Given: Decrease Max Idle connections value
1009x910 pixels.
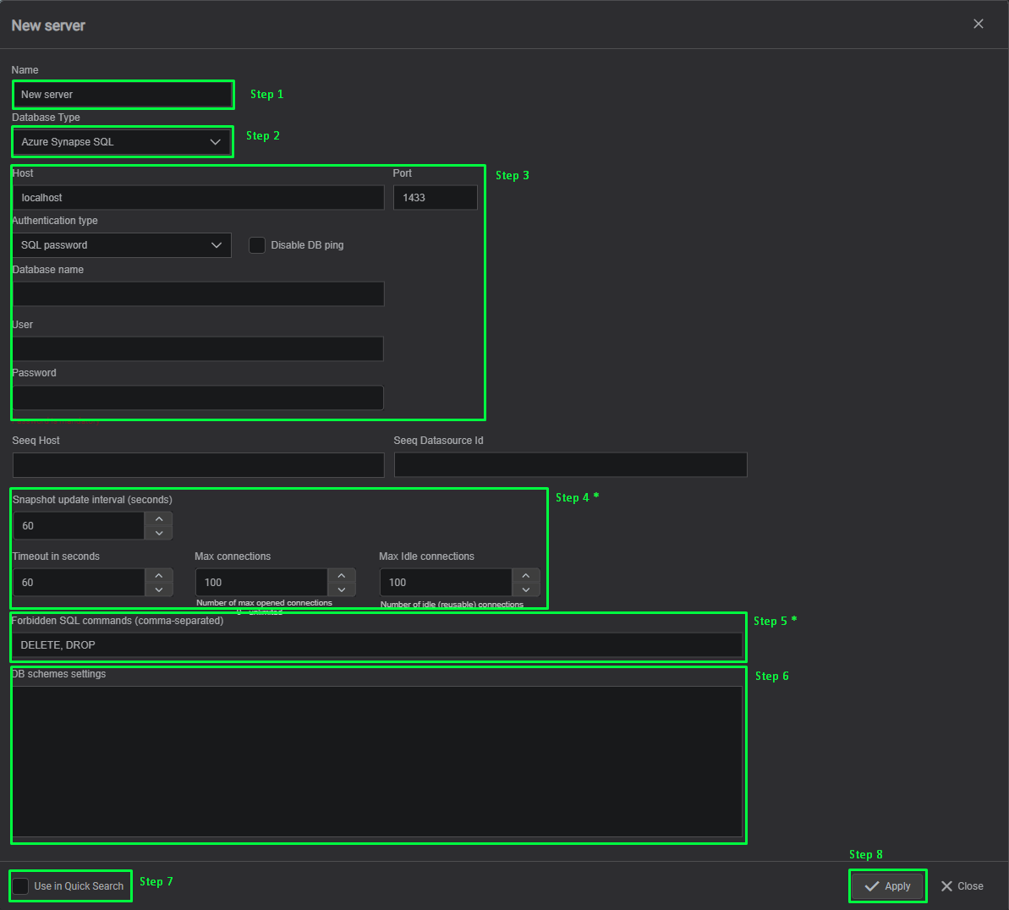Looking at the screenshot, I should (526, 589).
